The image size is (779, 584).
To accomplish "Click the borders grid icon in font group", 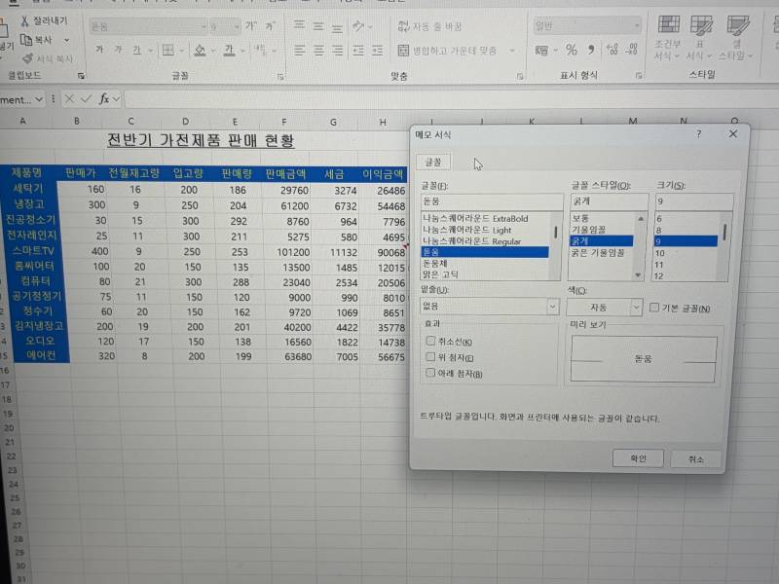I will pyautogui.click(x=168, y=50).
